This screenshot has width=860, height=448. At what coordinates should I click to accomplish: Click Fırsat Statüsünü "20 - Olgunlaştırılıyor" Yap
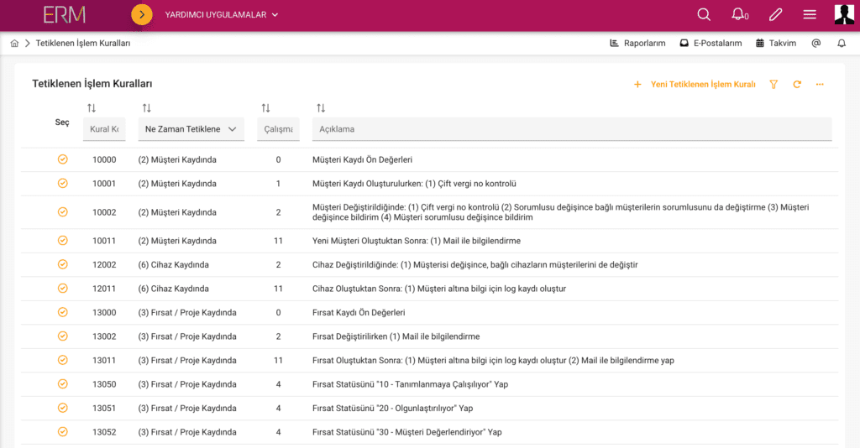click(x=393, y=409)
